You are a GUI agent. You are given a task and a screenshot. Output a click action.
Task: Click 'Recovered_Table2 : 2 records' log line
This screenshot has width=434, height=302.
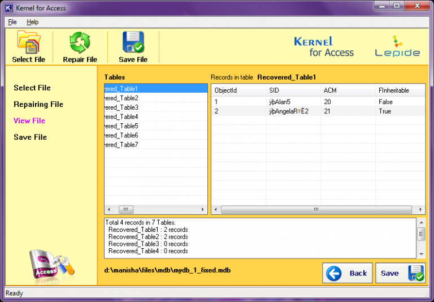(148, 237)
